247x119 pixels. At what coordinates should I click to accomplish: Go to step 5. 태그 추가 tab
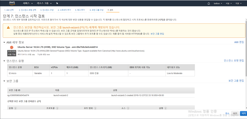(x=80, y=10)
